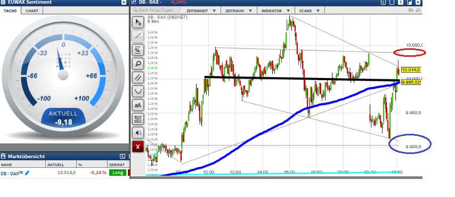Click the number 1 layout icon in title bar
The width and height of the screenshot is (455, 197).
click(x=401, y=2)
